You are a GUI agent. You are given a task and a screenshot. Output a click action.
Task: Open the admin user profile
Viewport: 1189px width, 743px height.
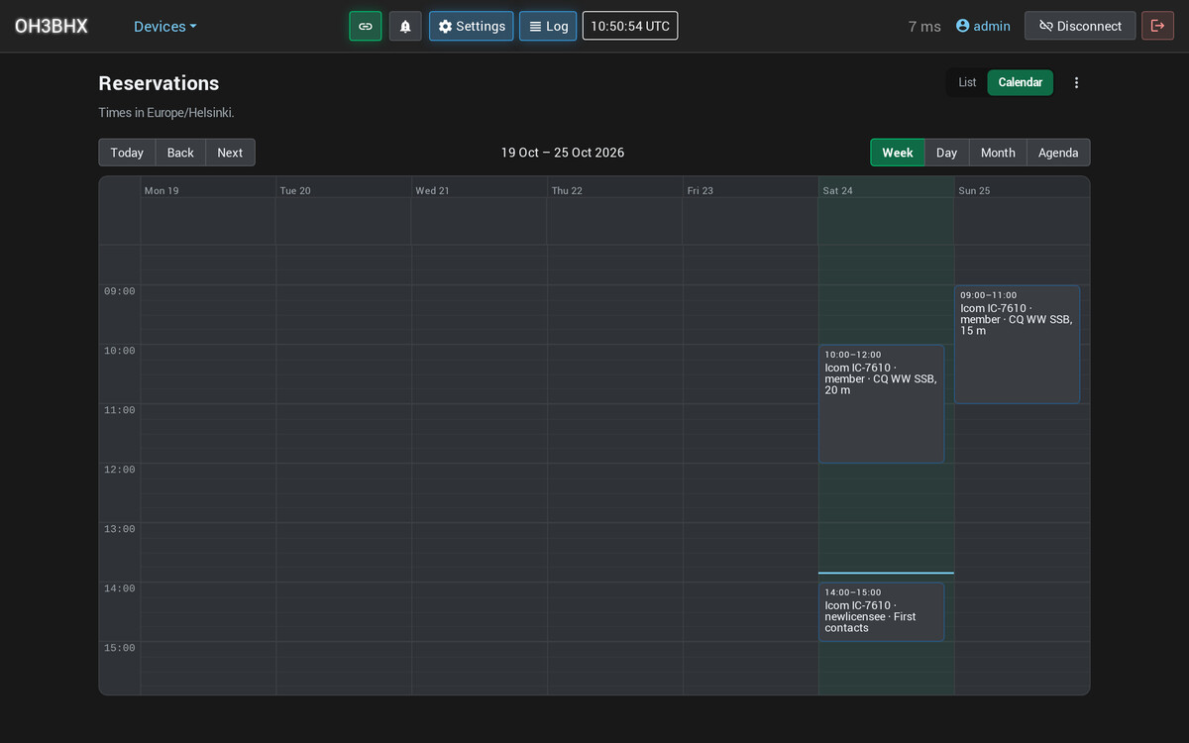(x=983, y=26)
